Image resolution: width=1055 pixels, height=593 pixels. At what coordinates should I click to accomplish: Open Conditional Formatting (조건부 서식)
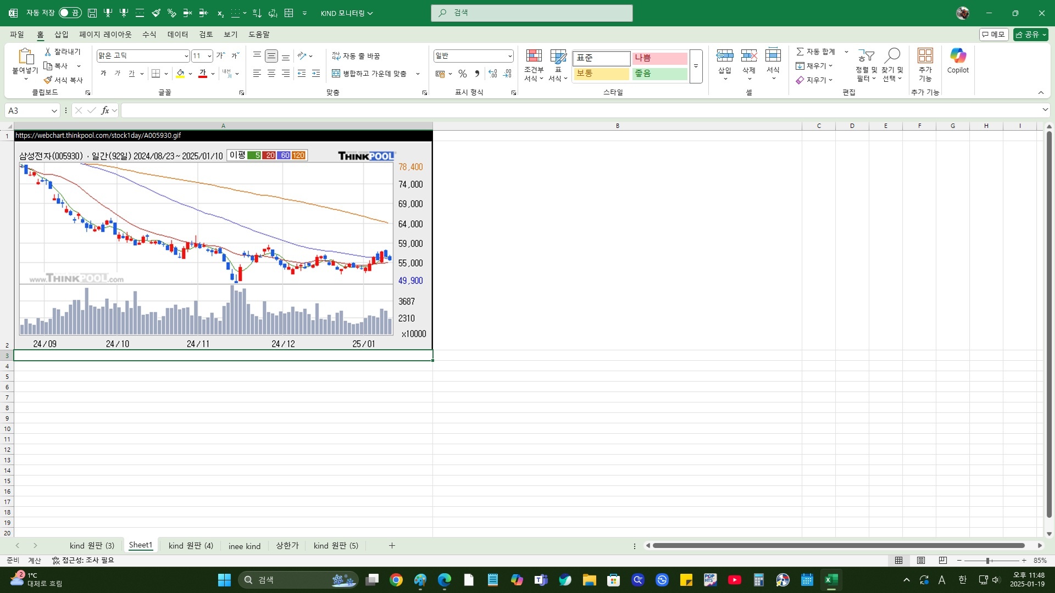point(534,65)
